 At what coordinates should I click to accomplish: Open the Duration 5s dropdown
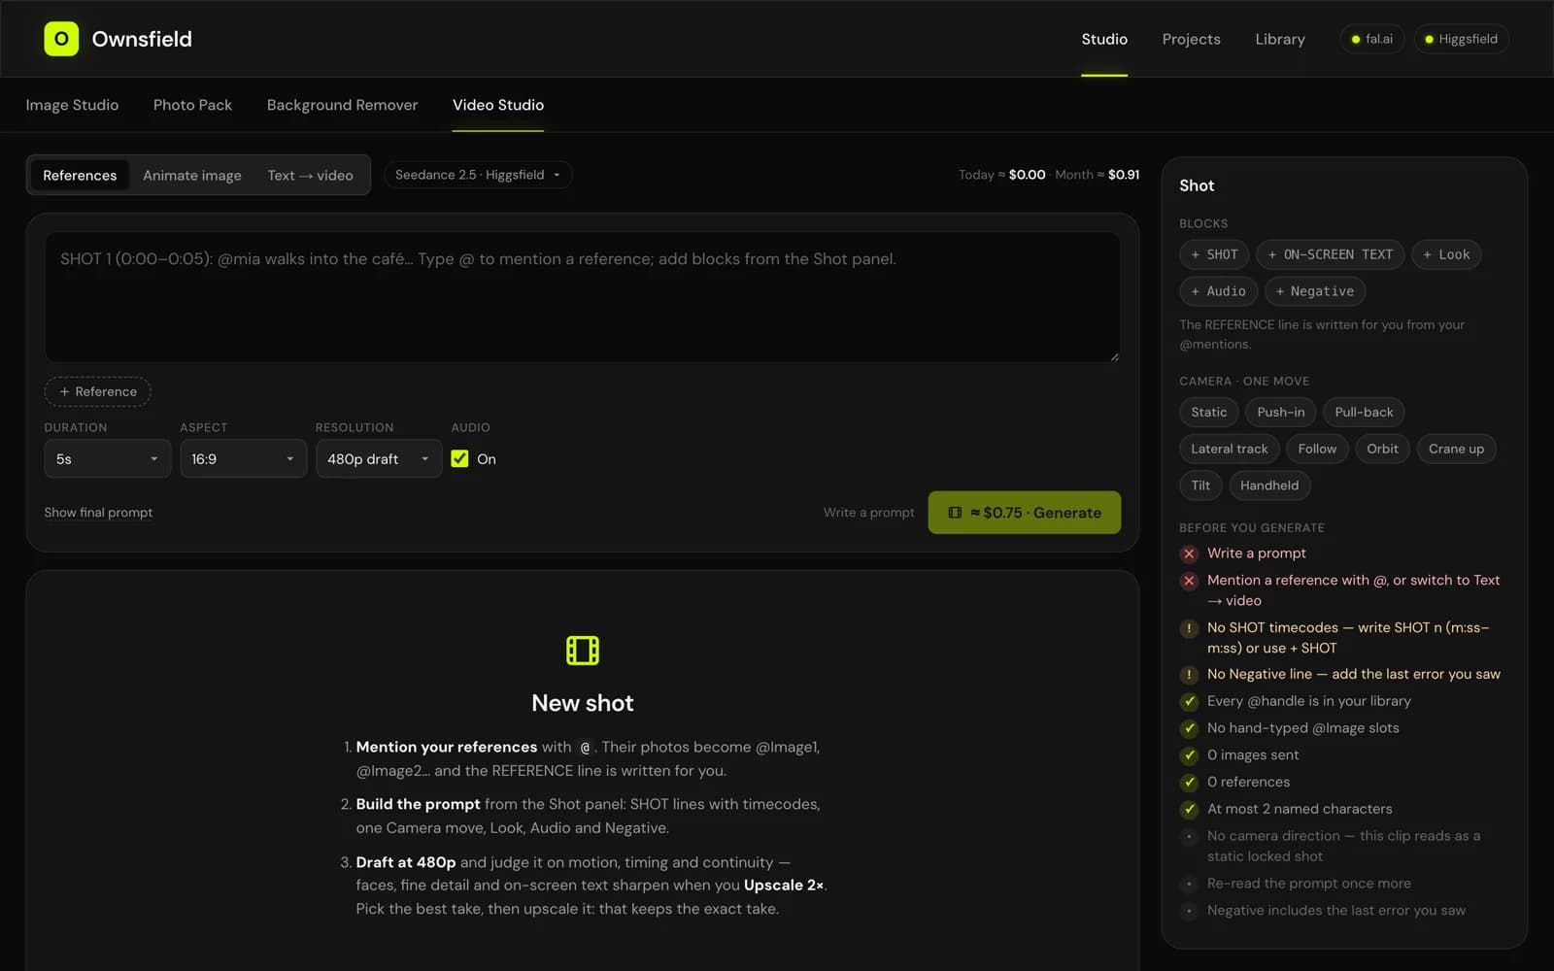click(x=107, y=459)
